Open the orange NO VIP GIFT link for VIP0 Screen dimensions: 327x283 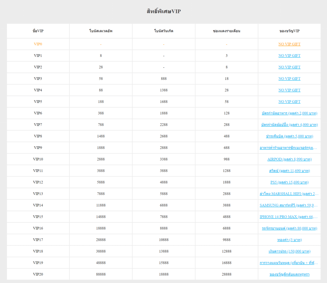(289, 44)
